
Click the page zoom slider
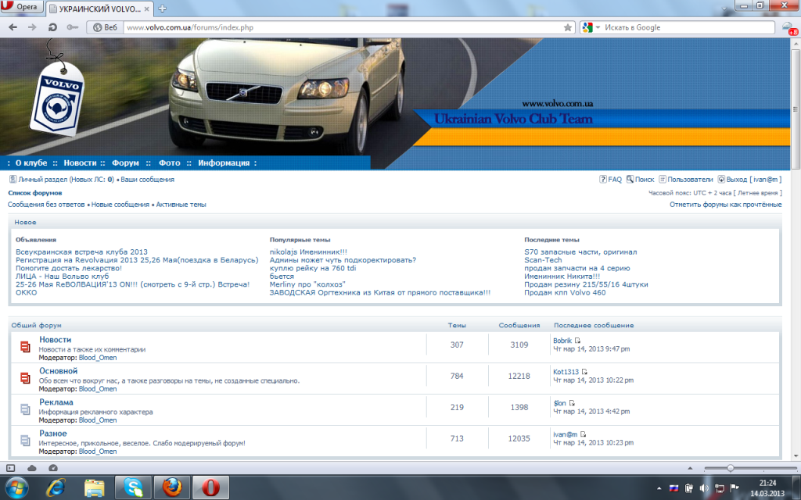point(731,468)
